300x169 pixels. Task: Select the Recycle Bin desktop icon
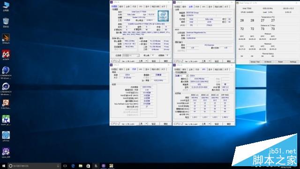coord(6,23)
